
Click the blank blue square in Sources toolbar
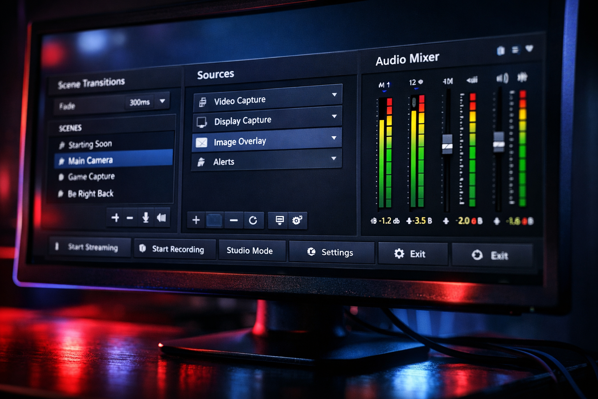pos(214,221)
